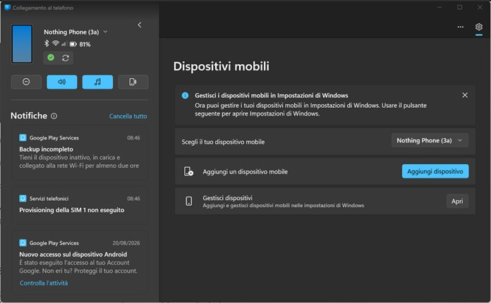This screenshot has width=491, height=303.
Task: Click the 20/08/2026 Google Play Services icon
Action: pyautogui.click(x=23, y=242)
